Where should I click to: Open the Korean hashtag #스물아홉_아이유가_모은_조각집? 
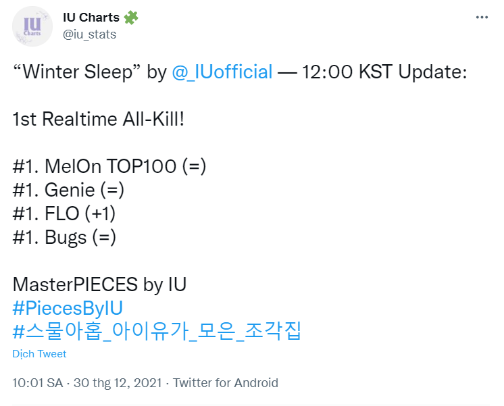click(157, 332)
